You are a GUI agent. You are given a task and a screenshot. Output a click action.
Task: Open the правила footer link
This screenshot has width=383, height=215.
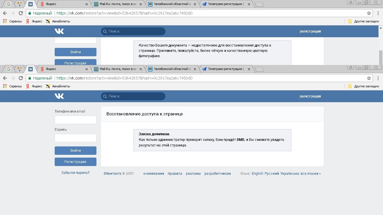(x=175, y=174)
